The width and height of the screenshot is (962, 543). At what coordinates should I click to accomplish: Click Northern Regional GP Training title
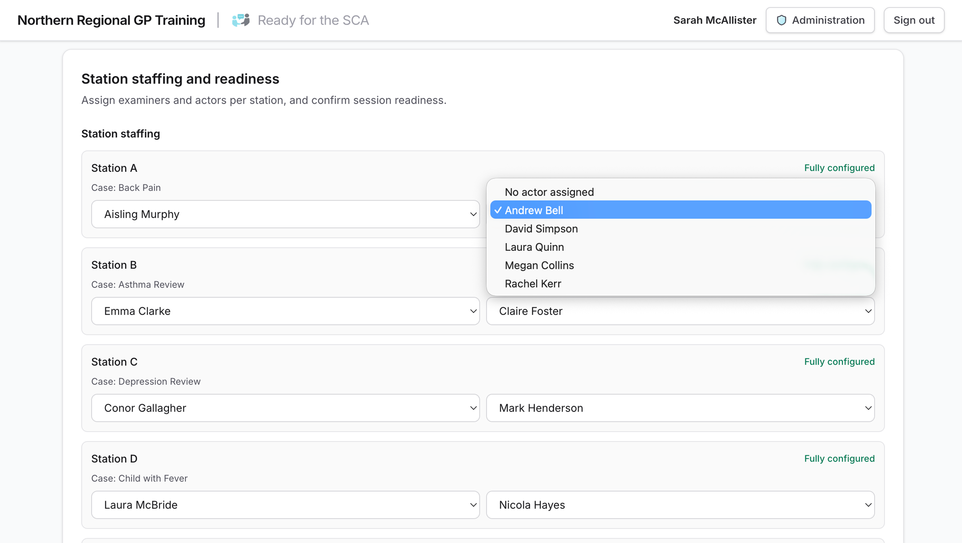pyautogui.click(x=111, y=20)
